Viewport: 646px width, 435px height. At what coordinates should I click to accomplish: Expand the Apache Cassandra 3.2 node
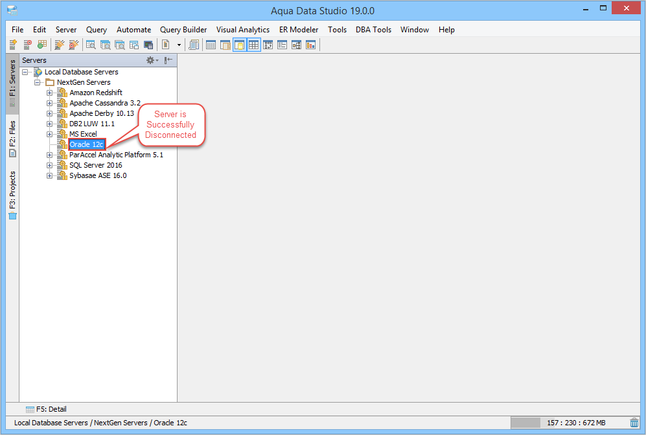[49, 103]
